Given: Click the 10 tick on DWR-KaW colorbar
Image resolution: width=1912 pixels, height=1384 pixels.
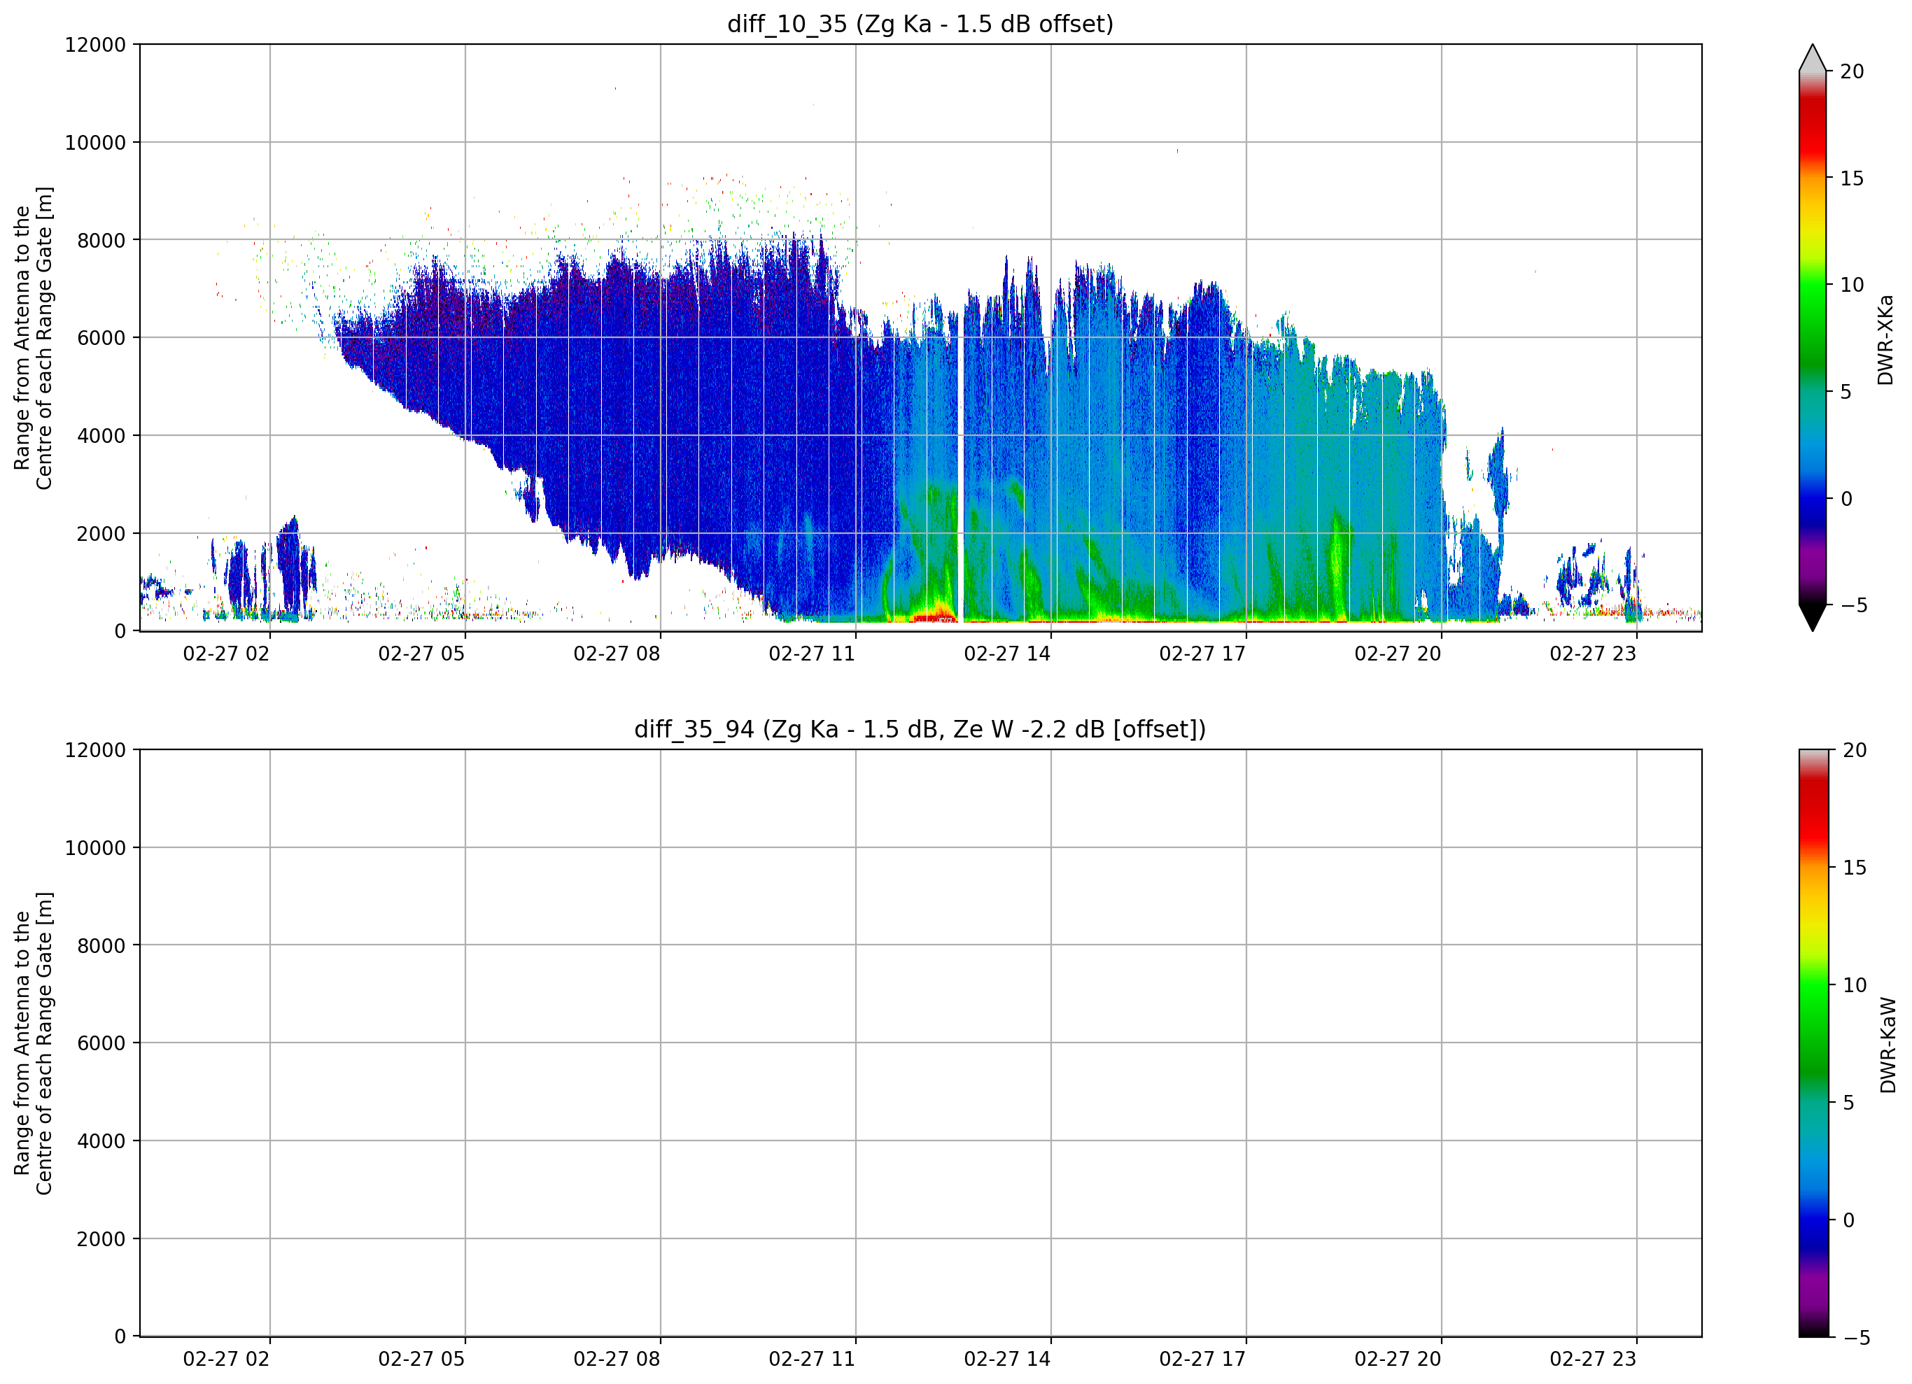Looking at the screenshot, I should point(1854,985).
